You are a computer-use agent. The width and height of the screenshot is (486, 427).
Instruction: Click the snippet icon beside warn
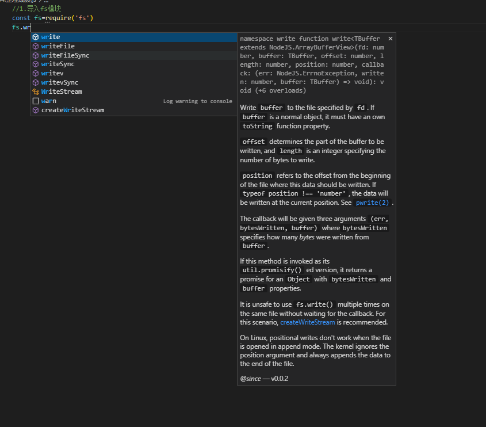[x=36, y=101]
